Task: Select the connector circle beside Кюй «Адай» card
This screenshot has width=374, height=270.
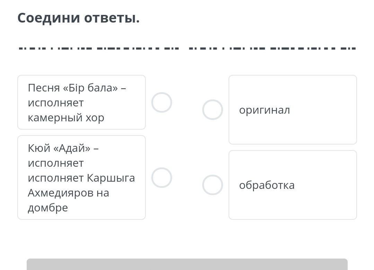Action: (x=161, y=178)
